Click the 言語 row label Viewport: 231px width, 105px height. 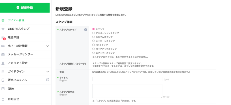62,72
